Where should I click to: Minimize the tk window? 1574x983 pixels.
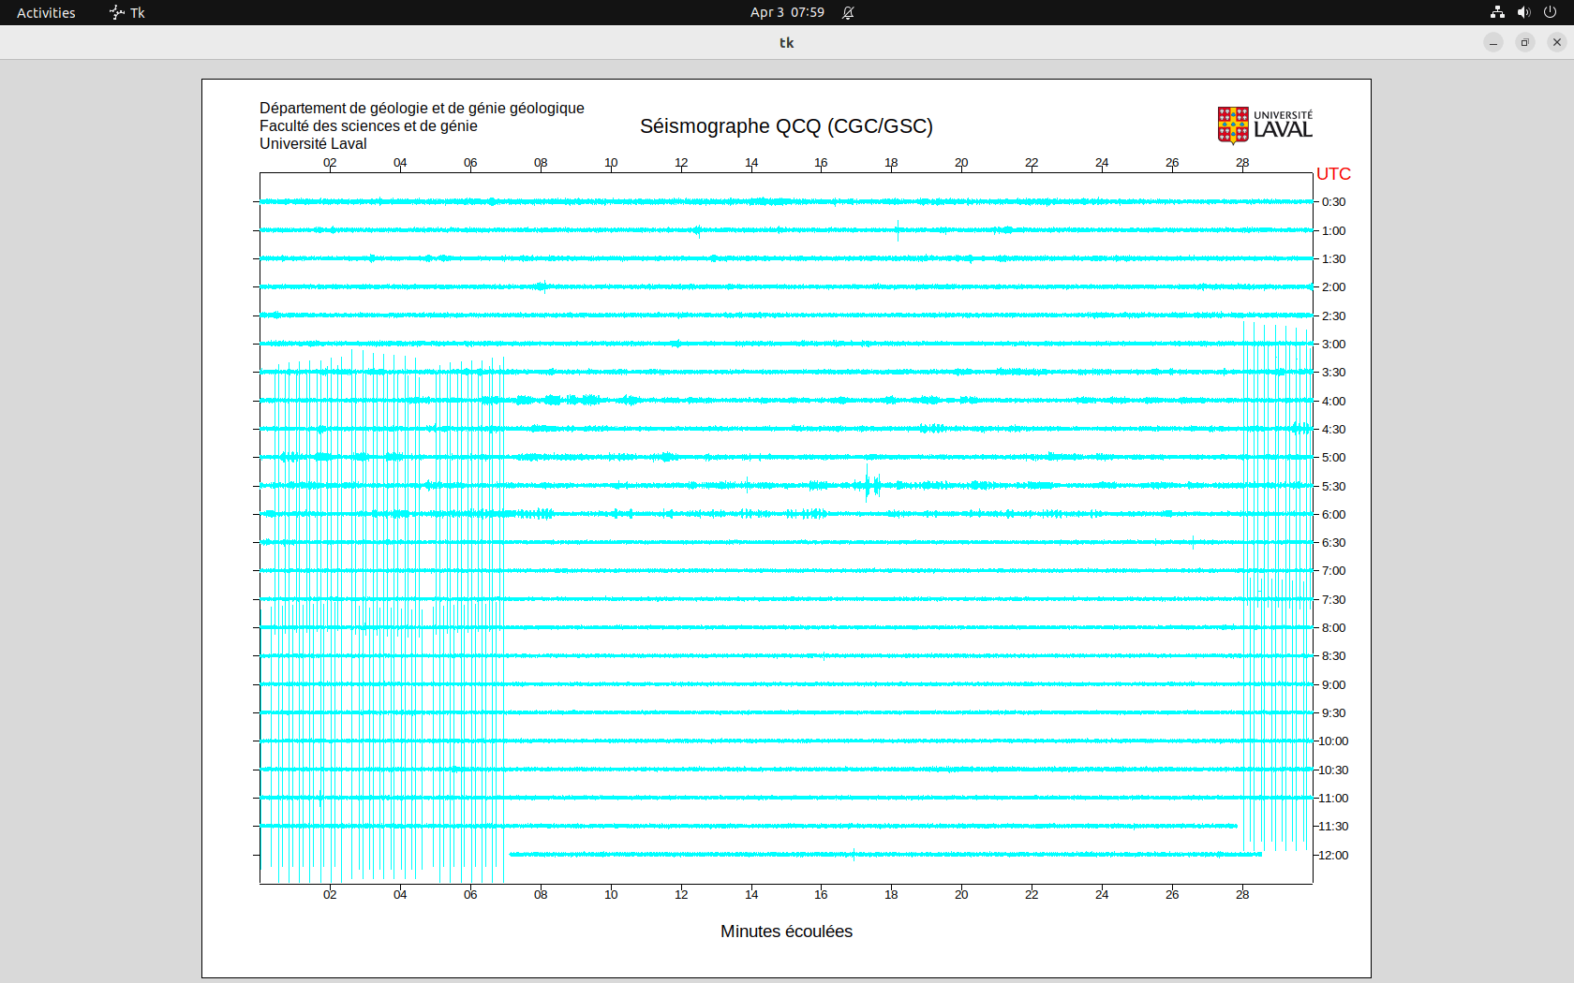tap(1493, 42)
